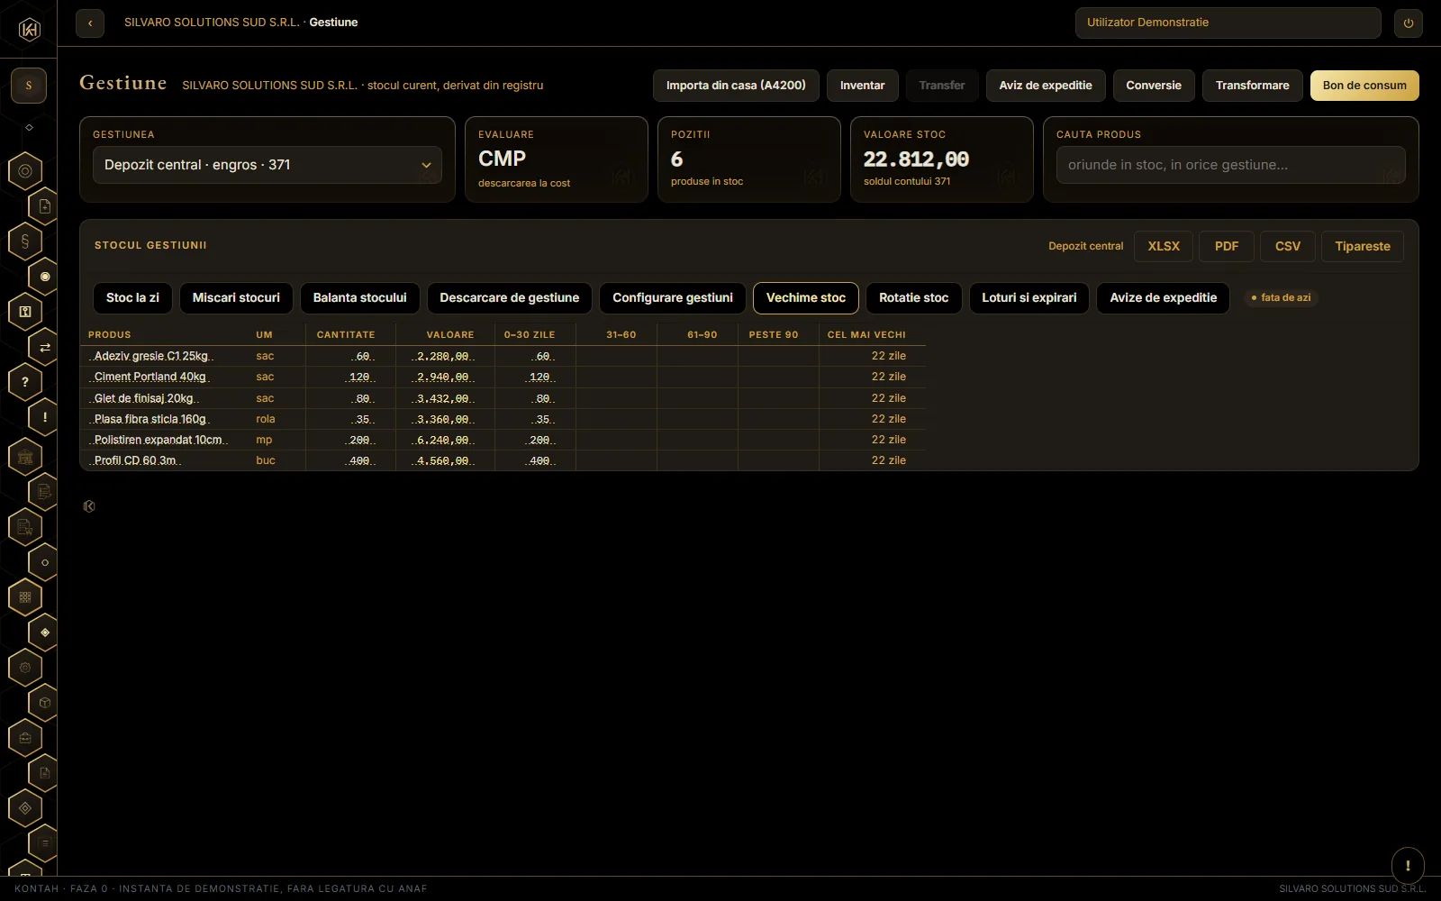Click the Conversie button
Screen dimensions: 1441x901
click(1154, 86)
